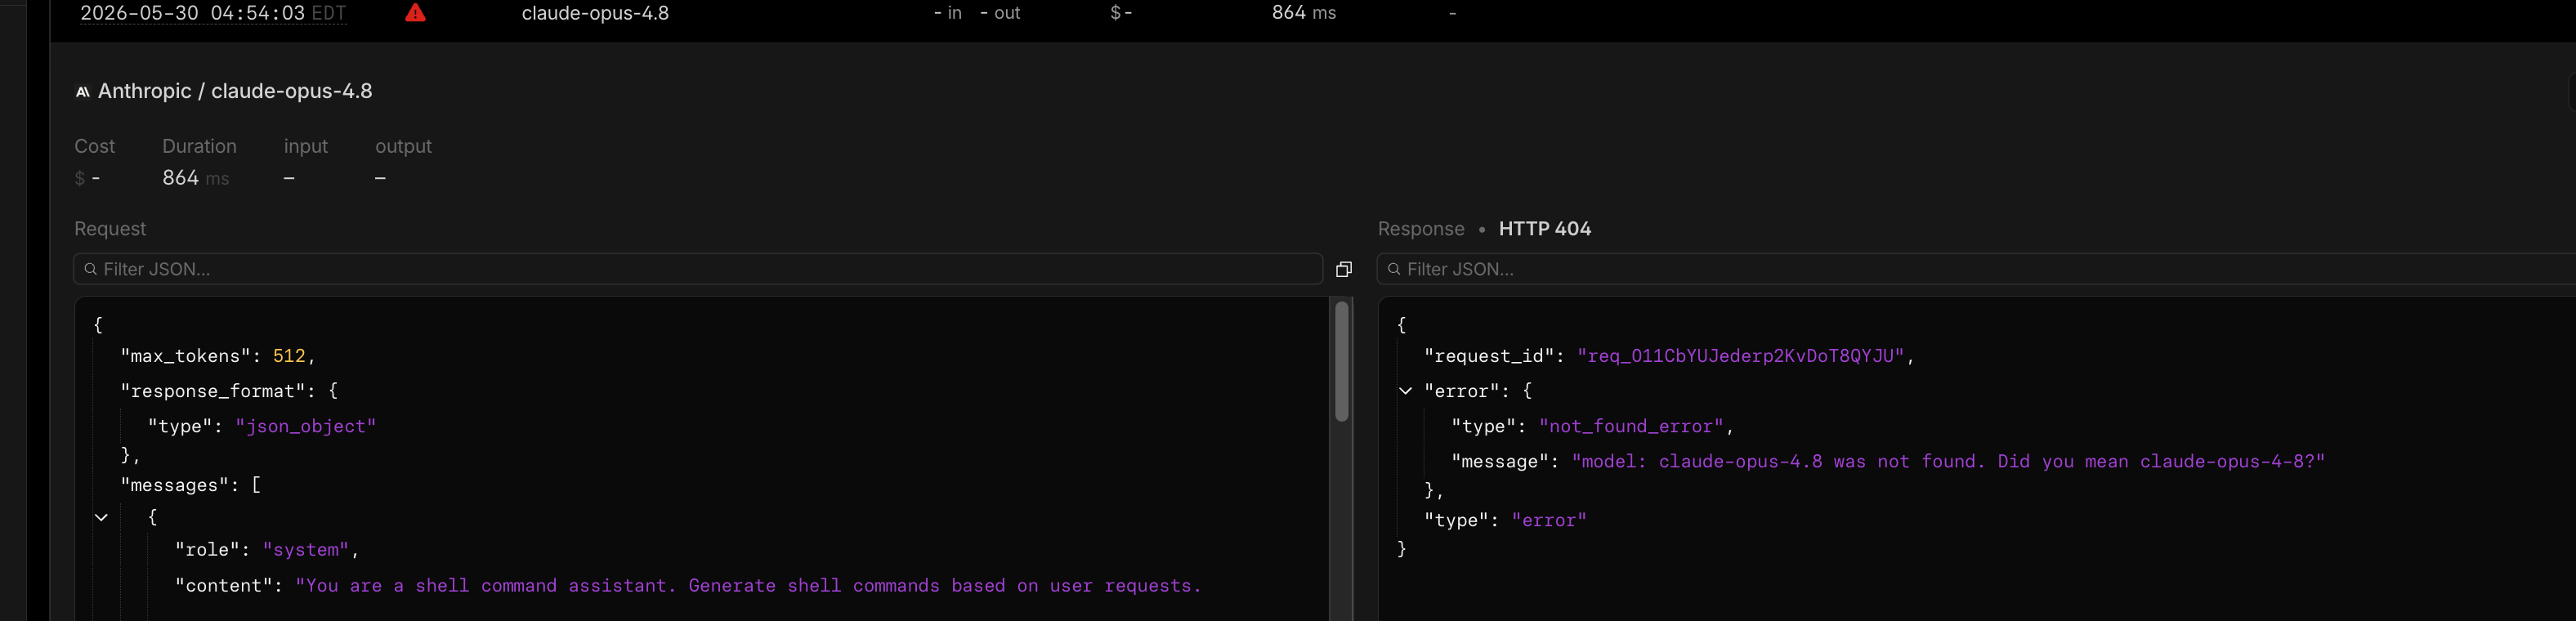Click the "- in - out" token count
Viewport: 2576px width, 621px height.
click(976, 13)
